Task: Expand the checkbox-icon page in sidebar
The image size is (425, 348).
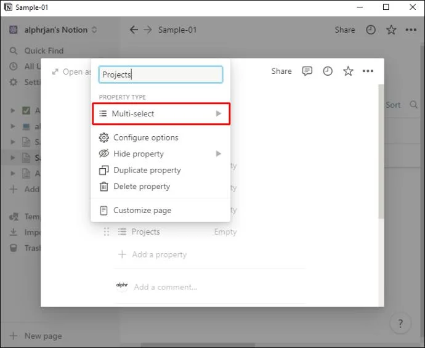Action: (12, 111)
